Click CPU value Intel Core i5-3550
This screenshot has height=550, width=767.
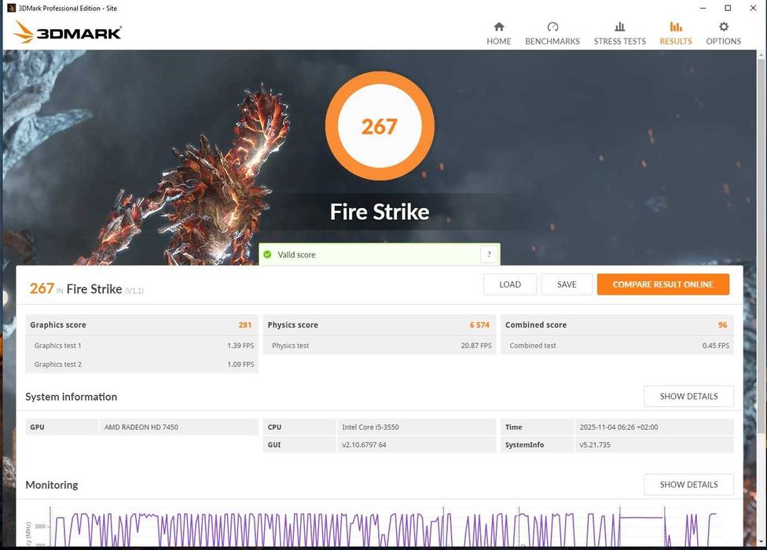tap(370, 427)
